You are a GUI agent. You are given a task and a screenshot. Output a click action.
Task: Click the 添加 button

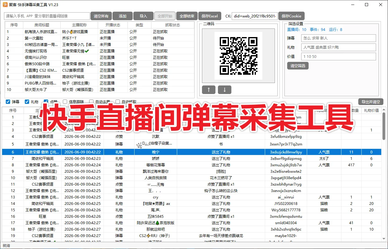pos(123,16)
